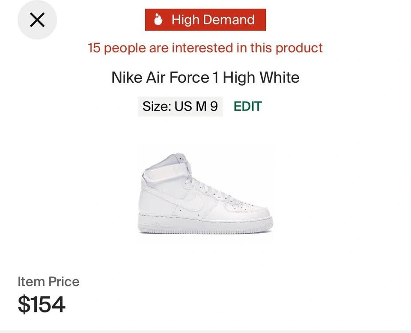The width and height of the screenshot is (411, 333).
Task: Open the white sneaker product image
Action: [205, 195]
